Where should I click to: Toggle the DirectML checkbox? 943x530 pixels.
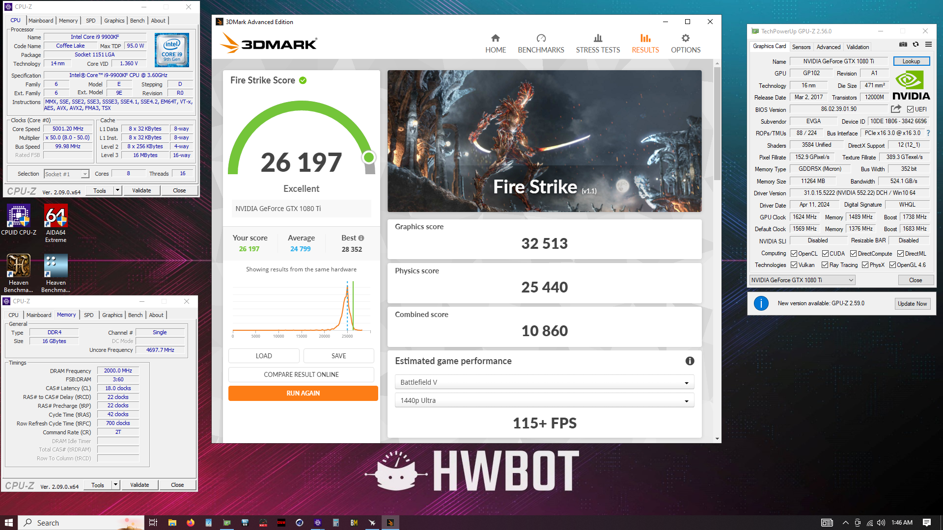coord(900,254)
